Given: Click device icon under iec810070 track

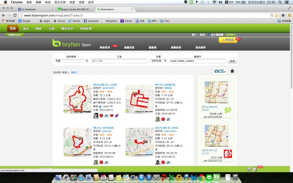Looking at the screenshot, I should pyautogui.click(x=96, y=115).
